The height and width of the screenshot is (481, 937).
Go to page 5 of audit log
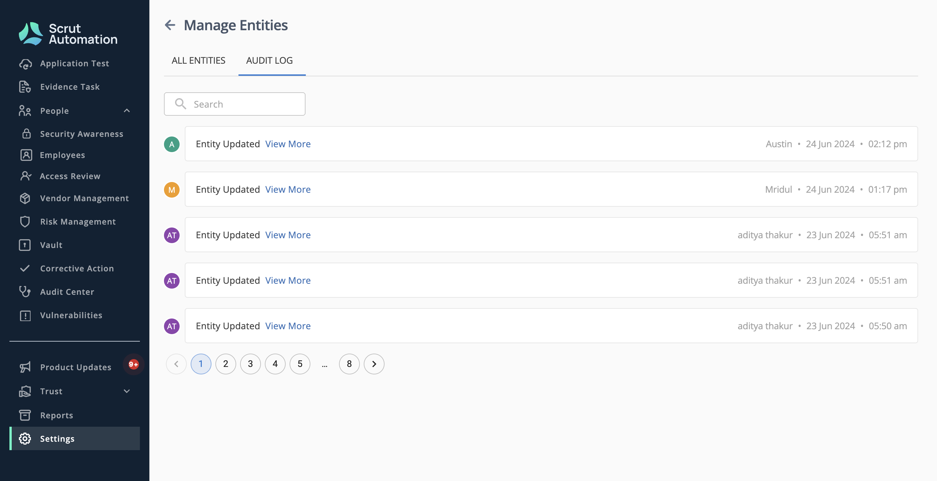[x=300, y=364]
